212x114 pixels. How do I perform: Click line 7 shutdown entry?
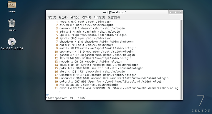96,41
